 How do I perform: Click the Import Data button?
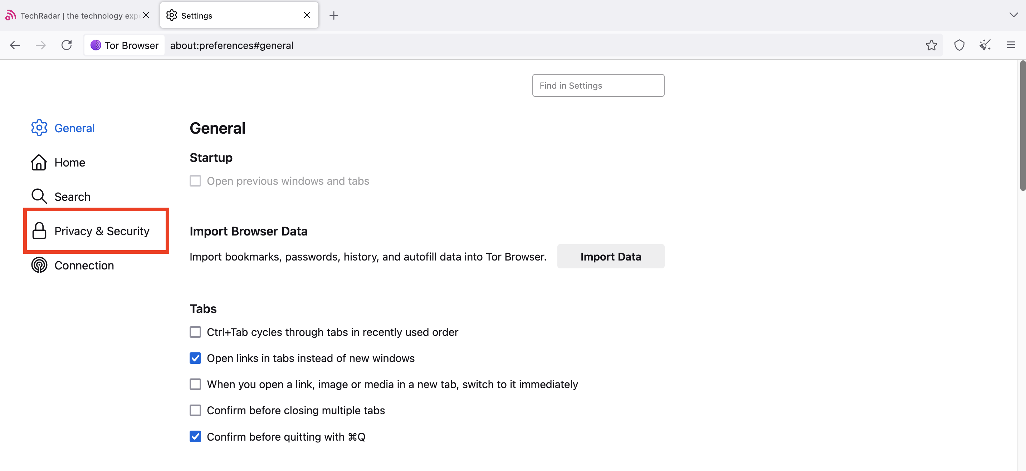click(611, 257)
